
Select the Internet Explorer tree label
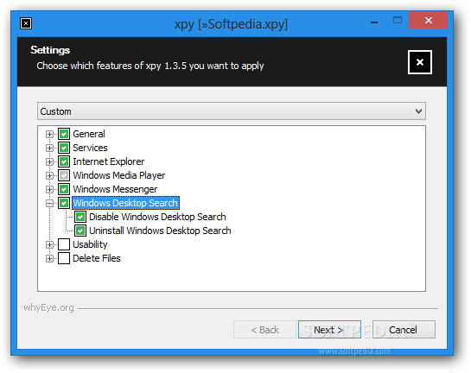coord(108,161)
